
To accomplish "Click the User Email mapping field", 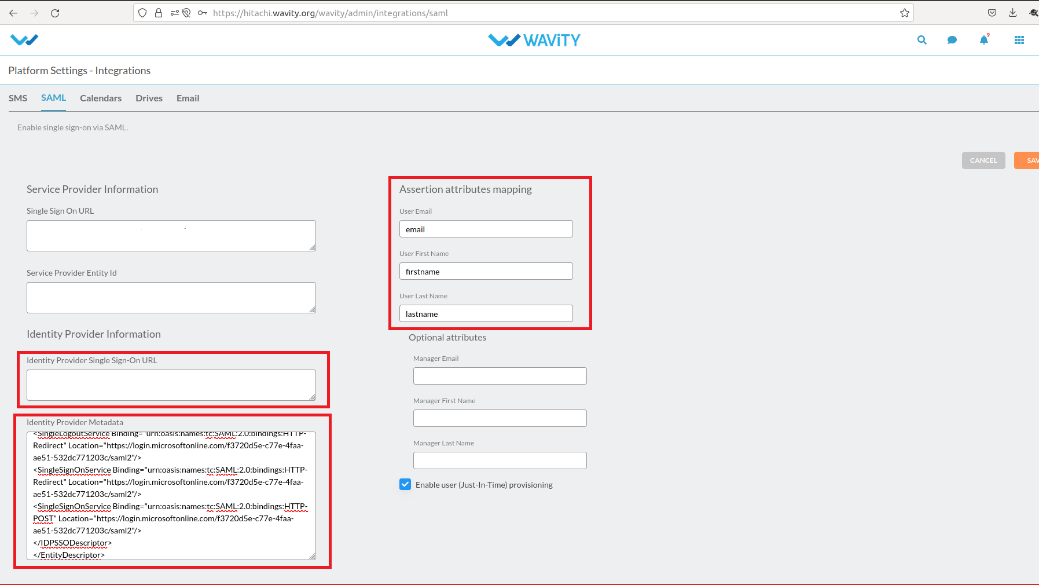I will [x=486, y=229].
